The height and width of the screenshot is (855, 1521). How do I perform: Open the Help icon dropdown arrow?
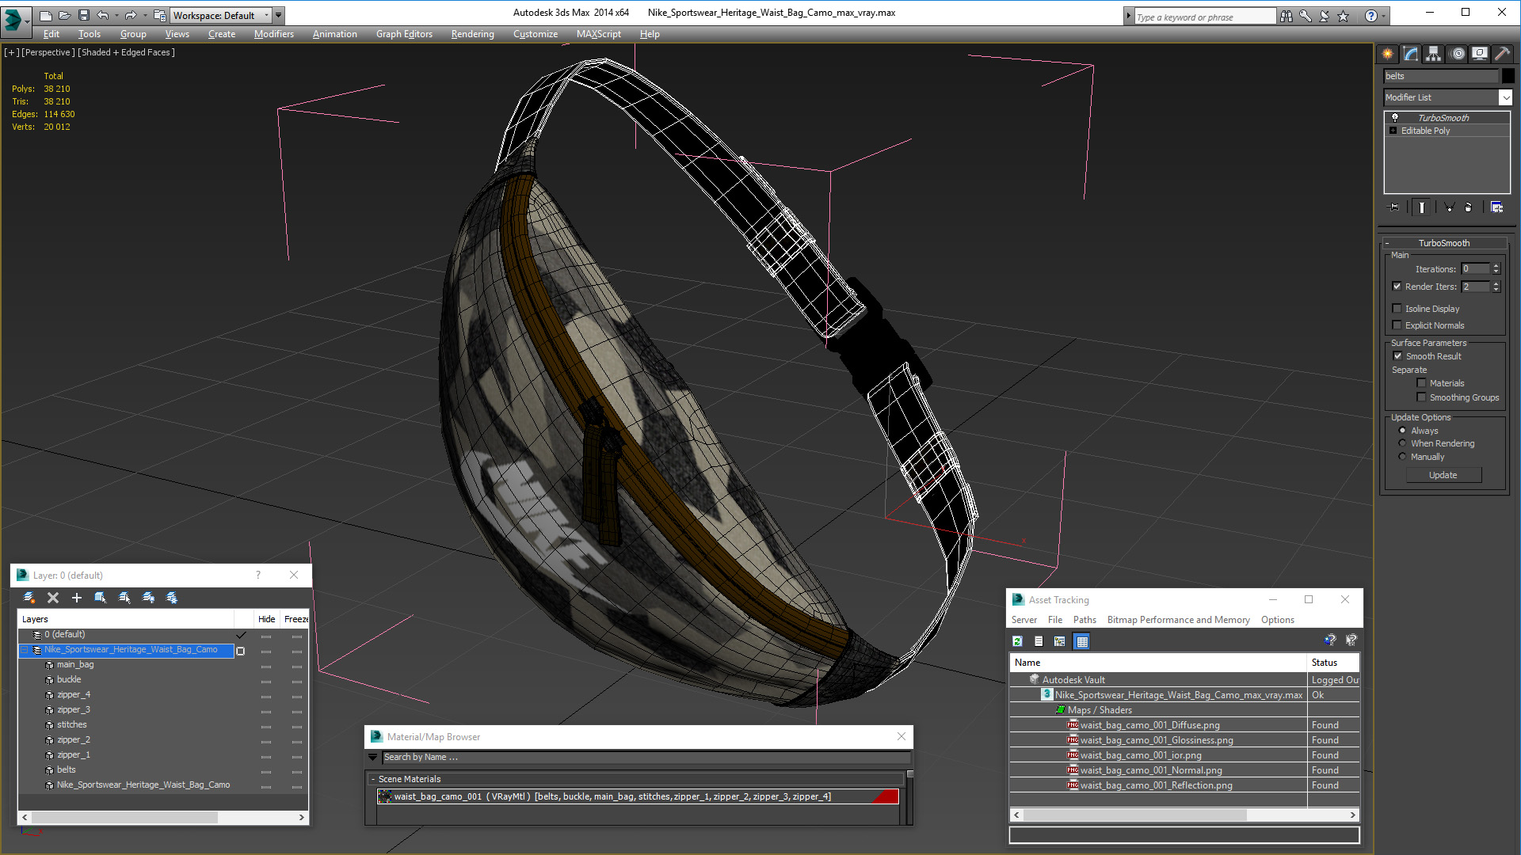[x=1384, y=16]
